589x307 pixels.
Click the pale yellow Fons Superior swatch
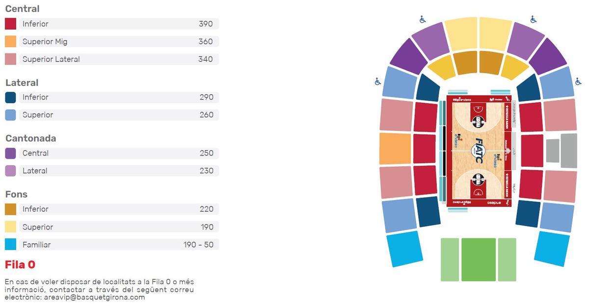(11, 227)
